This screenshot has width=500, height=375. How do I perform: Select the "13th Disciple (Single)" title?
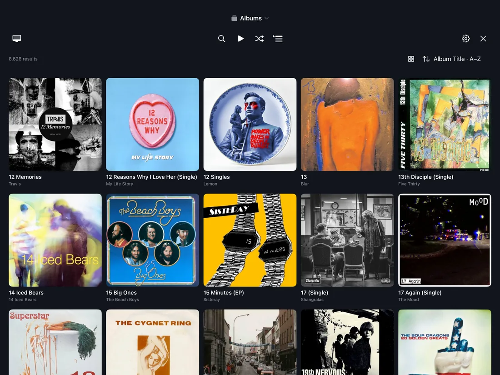(x=426, y=177)
